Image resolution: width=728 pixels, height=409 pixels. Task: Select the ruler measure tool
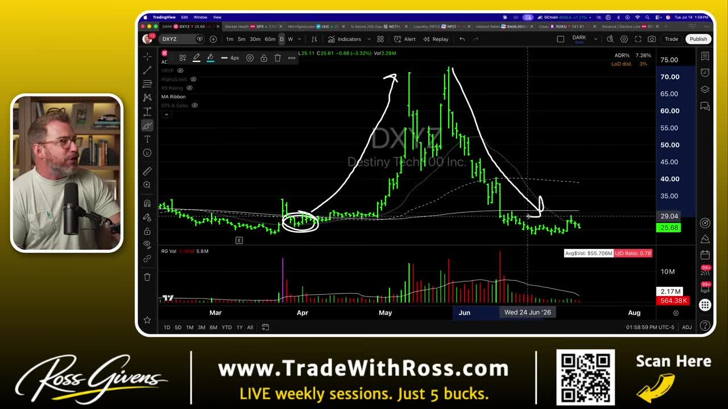147,171
